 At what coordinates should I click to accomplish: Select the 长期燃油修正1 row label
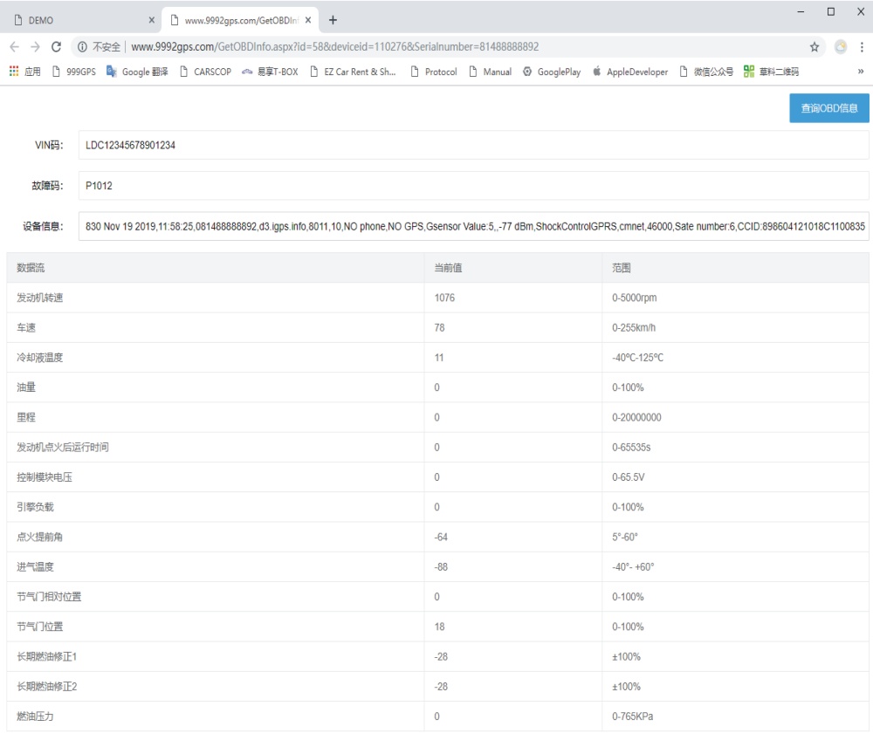tap(47, 657)
